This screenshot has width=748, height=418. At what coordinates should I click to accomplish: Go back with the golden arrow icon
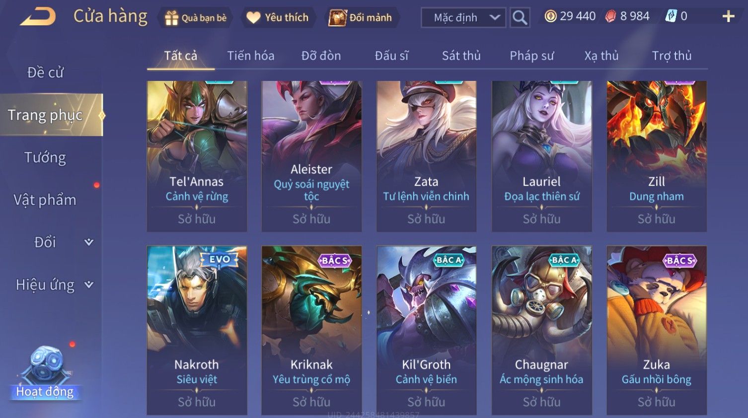point(37,16)
